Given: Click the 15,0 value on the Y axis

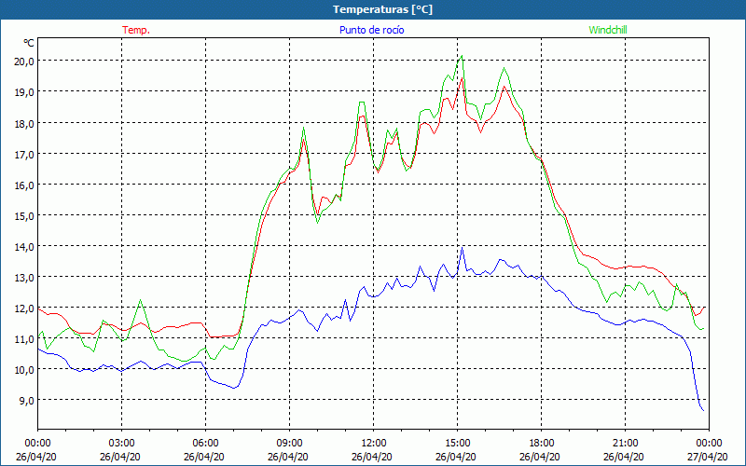Looking at the screenshot, I should pos(24,216).
